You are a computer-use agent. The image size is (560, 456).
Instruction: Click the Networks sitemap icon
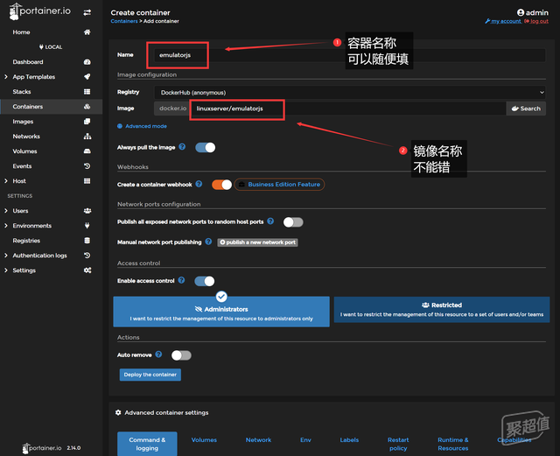(x=87, y=137)
